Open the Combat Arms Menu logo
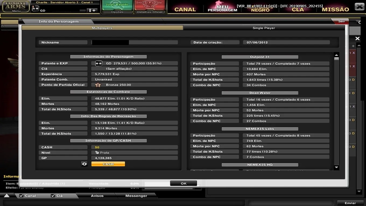Image resolution: width=366 pixels, height=206 pixels. (16, 6)
